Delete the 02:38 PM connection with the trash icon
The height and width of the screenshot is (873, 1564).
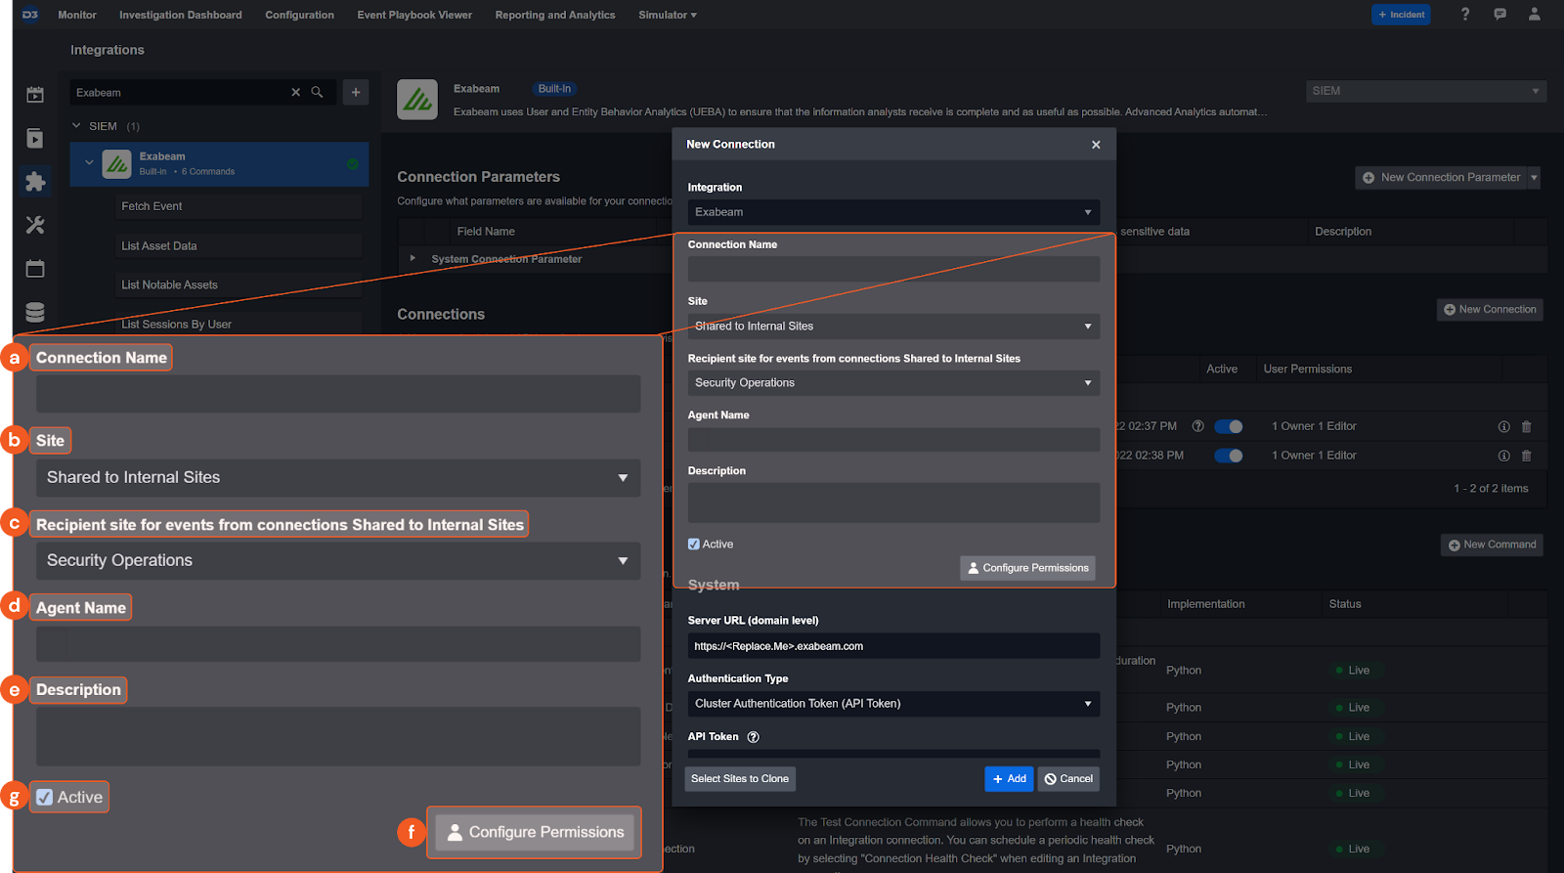pos(1527,456)
